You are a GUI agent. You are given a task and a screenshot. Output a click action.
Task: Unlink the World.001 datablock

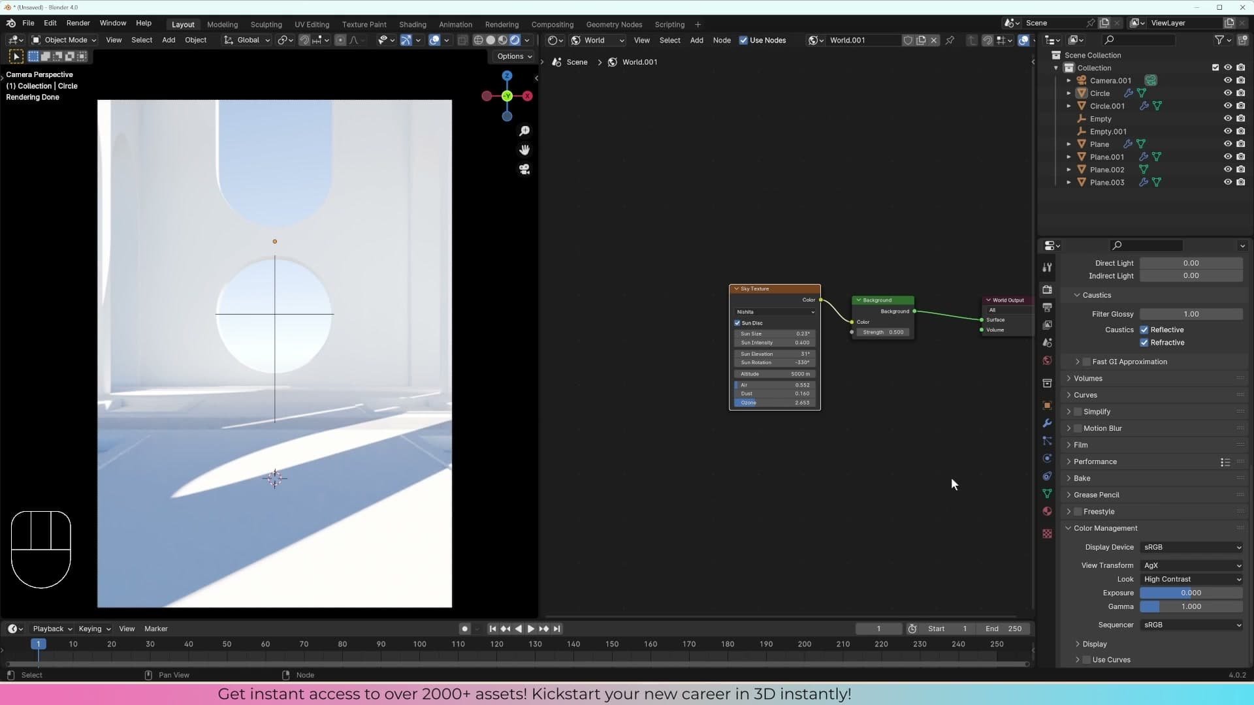click(x=934, y=40)
